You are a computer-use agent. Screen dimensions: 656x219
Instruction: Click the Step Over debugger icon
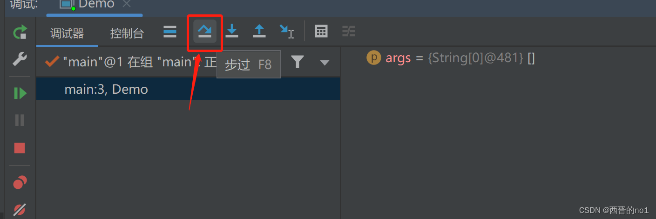pyautogui.click(x=205, y=32)
